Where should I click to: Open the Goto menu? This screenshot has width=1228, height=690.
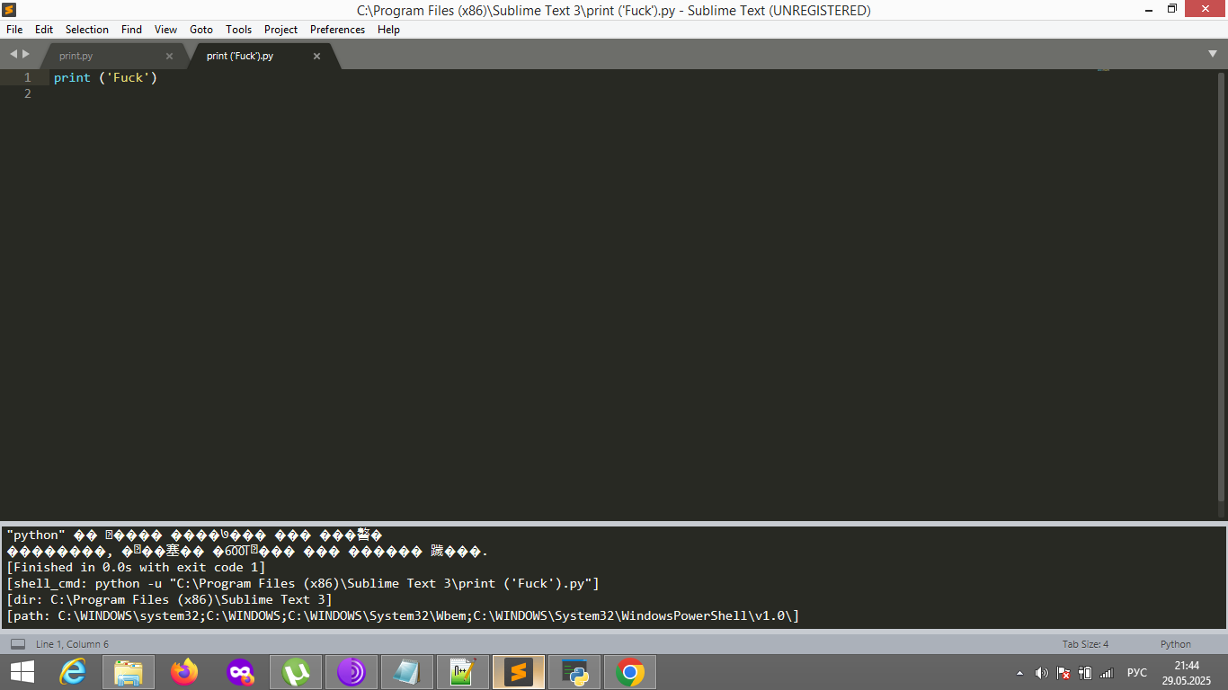click(201, 30)
